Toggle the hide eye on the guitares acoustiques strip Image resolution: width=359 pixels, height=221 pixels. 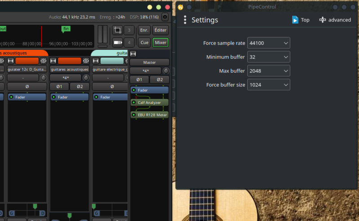(x=86, y=61)
